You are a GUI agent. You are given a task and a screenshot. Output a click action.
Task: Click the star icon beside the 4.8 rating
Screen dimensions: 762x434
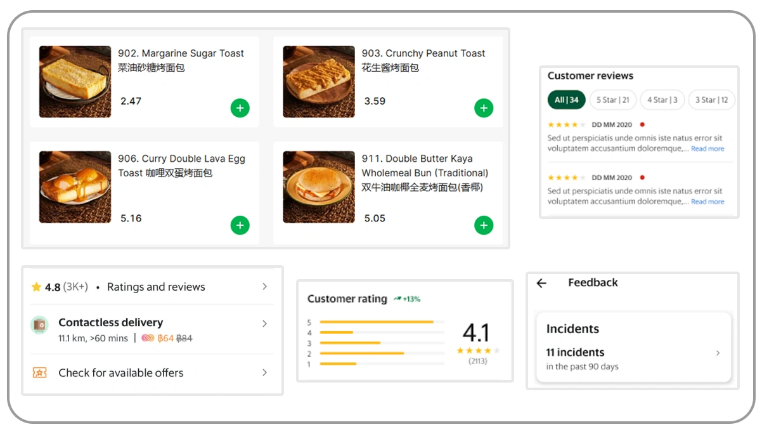click(x=36, y=287)
